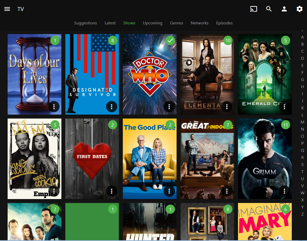The width and height of the screenshot is (307, 241).
Task: Jump to letter T in alphabet picker
Action: [x=303, y=172]
